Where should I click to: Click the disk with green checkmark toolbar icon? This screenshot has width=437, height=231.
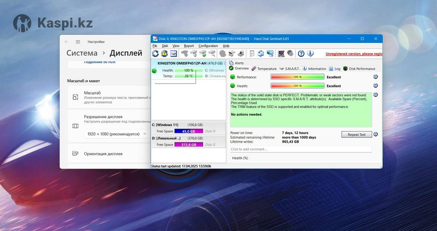coord(203,54)
